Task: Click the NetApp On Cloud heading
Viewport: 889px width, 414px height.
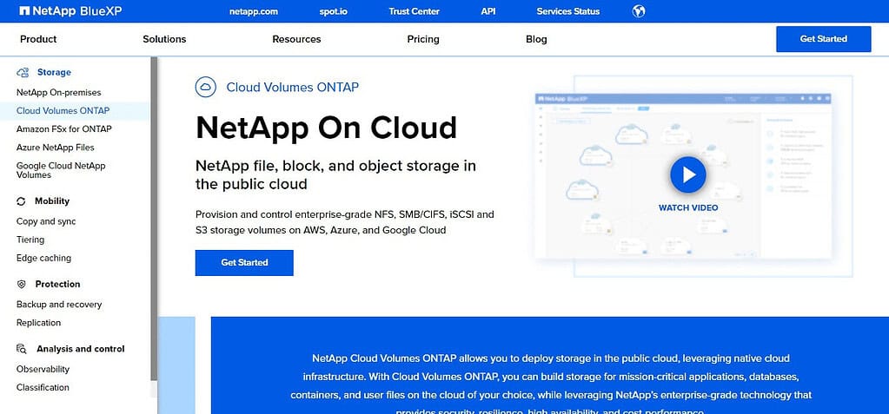Action: 326,127
